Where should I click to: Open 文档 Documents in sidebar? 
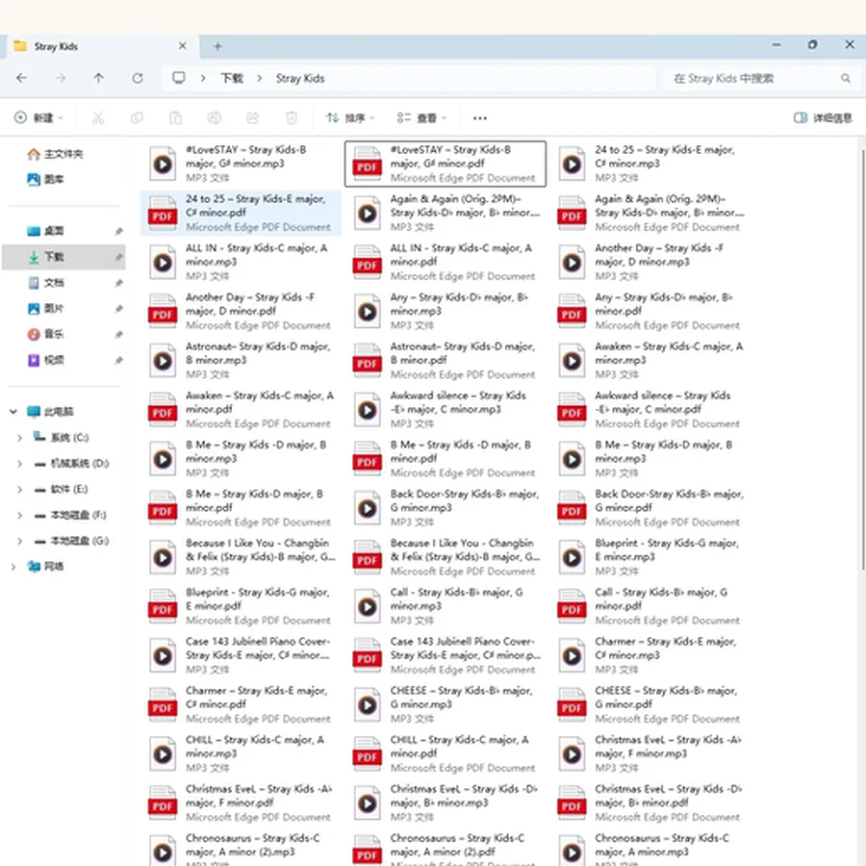pyautogui.click(x=45, y=283)
